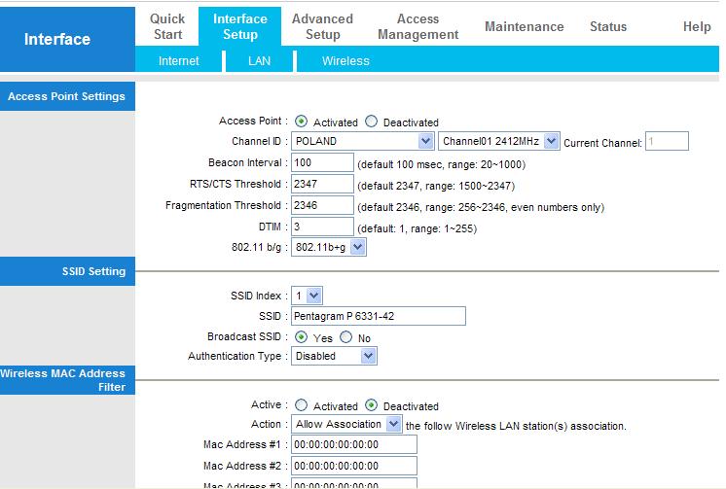Viewport: 726px width, 489px height.
Task: Click the '(default 100 msec, range: 20~1000)' hint
Action: [441, 164]
